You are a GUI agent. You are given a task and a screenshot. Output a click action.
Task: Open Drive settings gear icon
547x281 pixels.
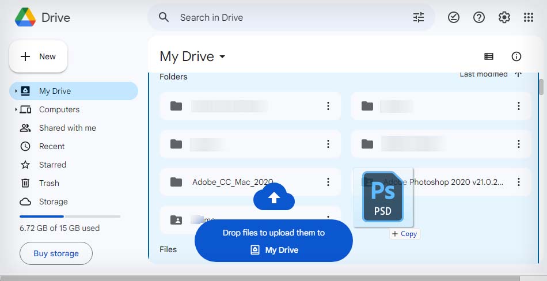tap(504, 17)
